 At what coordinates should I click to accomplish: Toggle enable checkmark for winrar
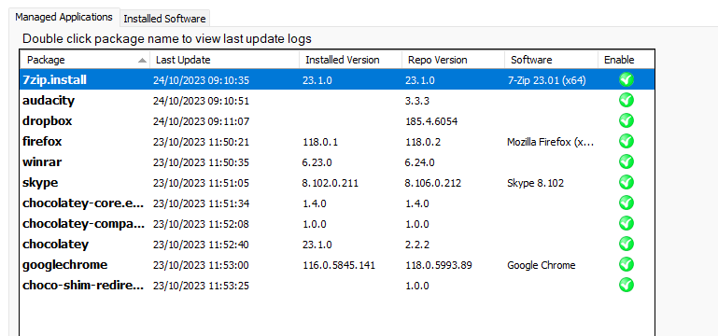(x=626, y=162)
